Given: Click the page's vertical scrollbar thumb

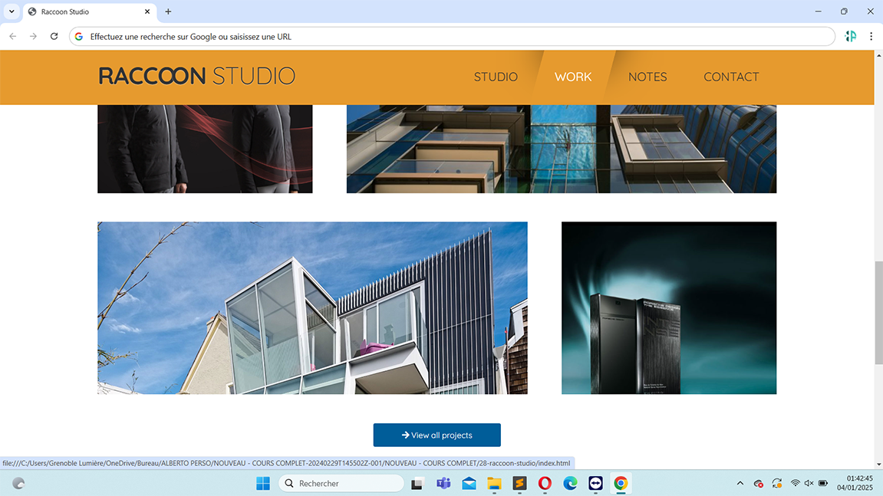Looking at the screenshot, I should pos(878,313).
